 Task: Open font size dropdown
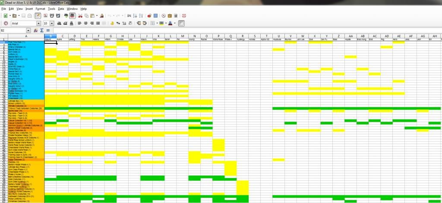(52, 23)
